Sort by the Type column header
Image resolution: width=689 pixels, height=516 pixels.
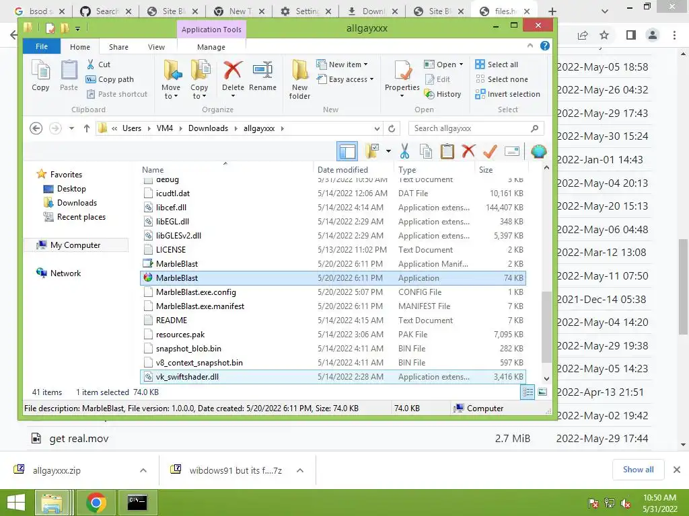pyautogui.click(x=435, y=170)
